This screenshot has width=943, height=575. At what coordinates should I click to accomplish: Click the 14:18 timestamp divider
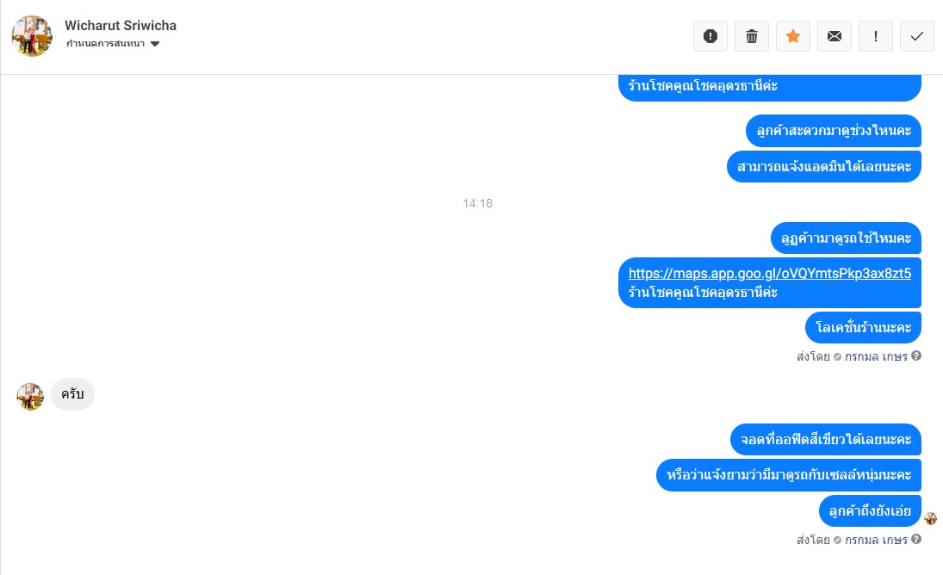pos(477,204)
